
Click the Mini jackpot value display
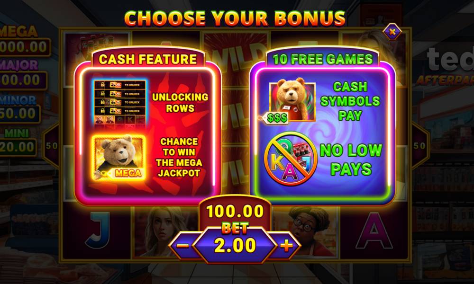tap(18, 147)
